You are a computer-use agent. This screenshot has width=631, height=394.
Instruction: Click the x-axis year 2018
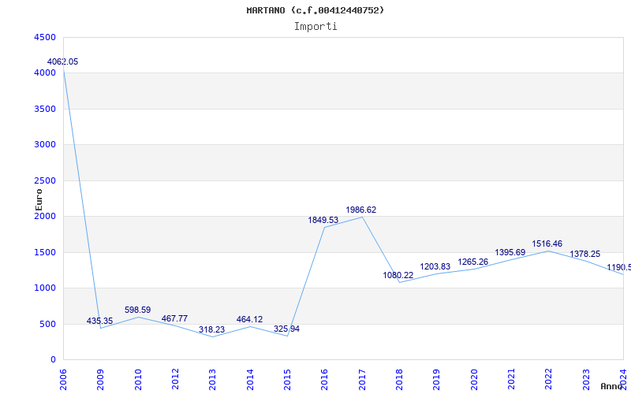(x=399, y=380)
